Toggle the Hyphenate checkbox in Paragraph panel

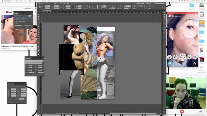[8, 102]
